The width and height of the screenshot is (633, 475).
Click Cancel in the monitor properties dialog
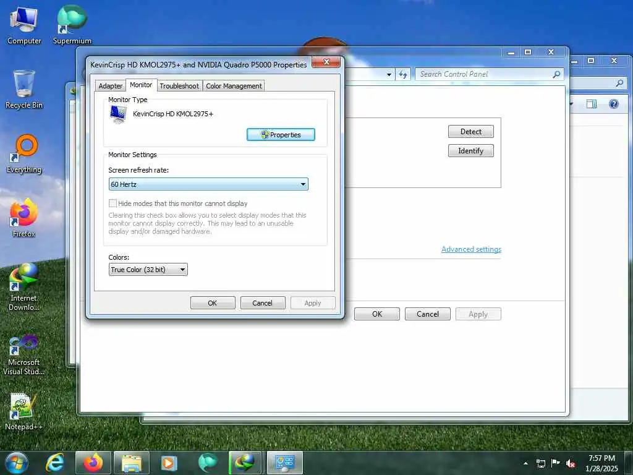[263, 303]
